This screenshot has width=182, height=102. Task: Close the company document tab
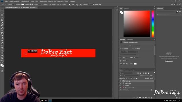tap(37, 8)
